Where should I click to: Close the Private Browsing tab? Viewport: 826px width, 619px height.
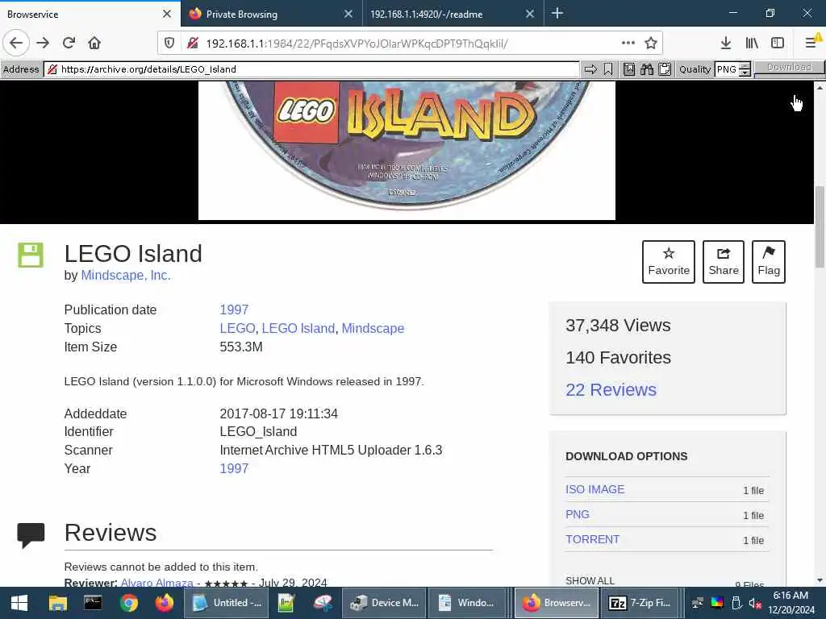(x=348, y=15)
